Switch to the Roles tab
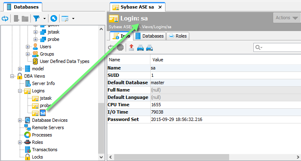 [x=178, y=36]
